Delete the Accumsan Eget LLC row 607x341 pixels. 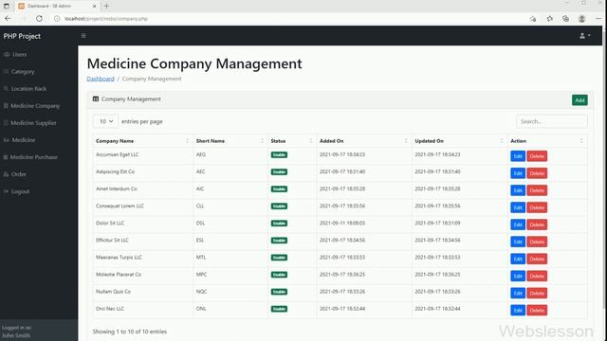pyautogui.click(x=537, y=156)
